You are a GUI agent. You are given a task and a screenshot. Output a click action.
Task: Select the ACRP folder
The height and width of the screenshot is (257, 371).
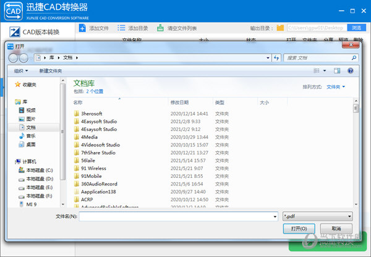click(x=83, y=200)
